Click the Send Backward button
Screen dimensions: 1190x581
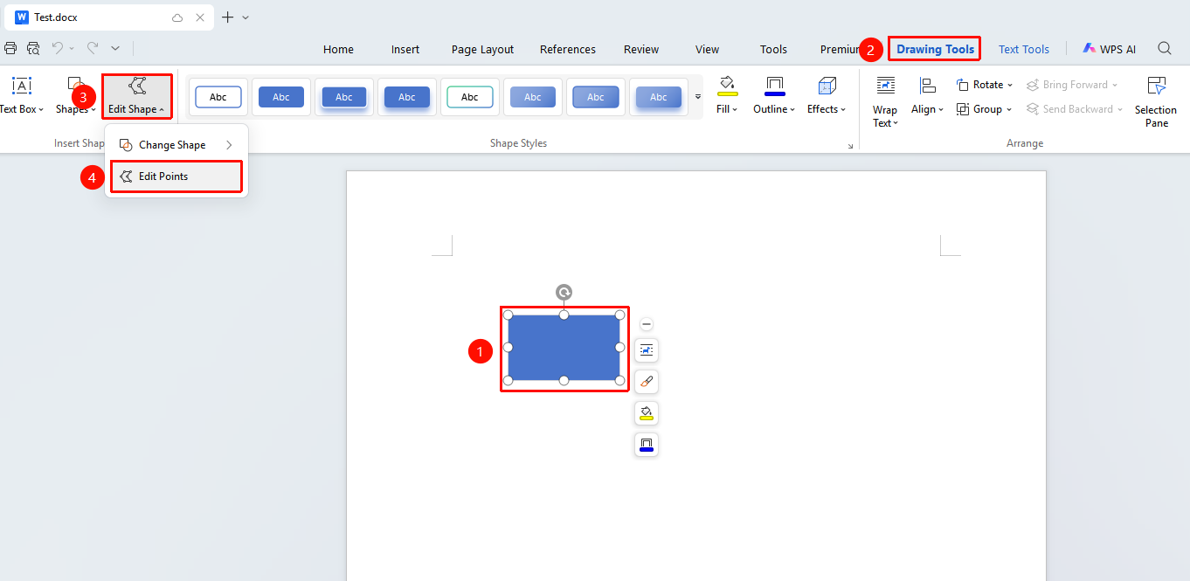(x=1074, y=109)
